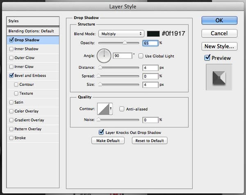This screenshot has width=246, height=195.
Task: Select the Texture sub-style label
Action: (x=26, y=93)
